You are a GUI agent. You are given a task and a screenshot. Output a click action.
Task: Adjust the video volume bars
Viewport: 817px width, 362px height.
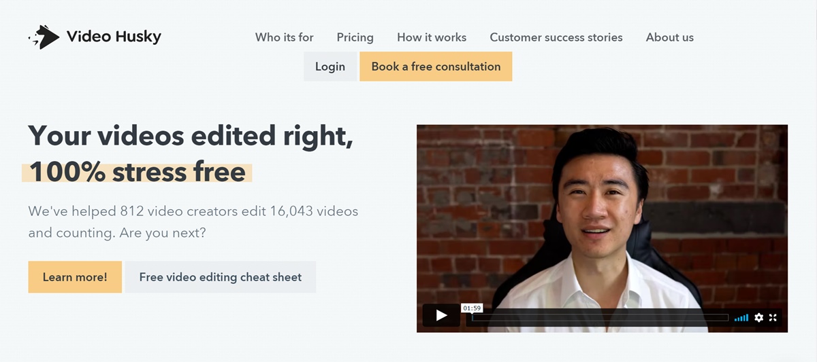pos(741,317)
